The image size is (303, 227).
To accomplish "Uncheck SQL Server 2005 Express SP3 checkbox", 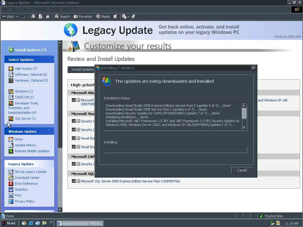I will click(x=74, y=181).
